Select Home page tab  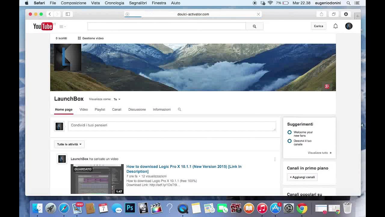[x=63, y=109]
